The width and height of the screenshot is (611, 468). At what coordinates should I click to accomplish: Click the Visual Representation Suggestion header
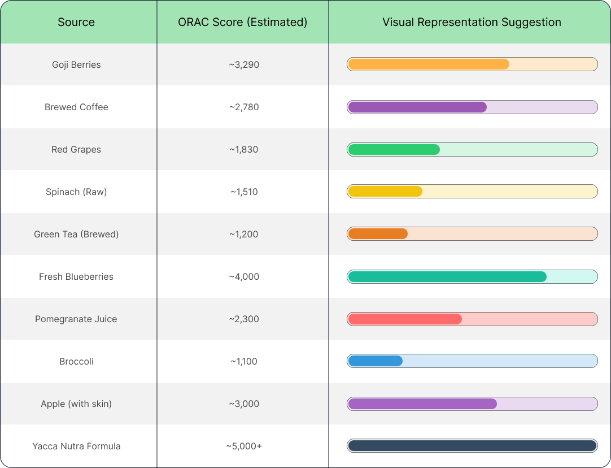472,23
